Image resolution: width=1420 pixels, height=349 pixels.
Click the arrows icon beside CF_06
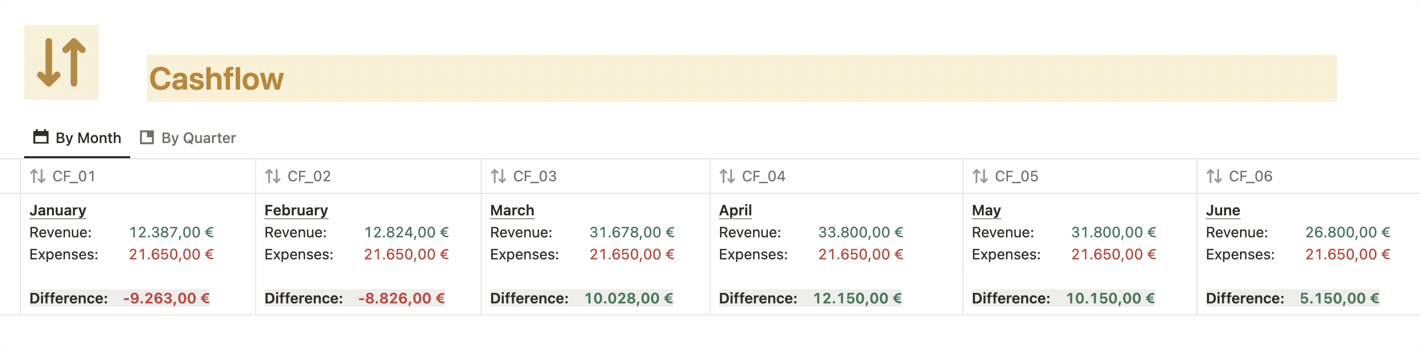pos(1214,176)
